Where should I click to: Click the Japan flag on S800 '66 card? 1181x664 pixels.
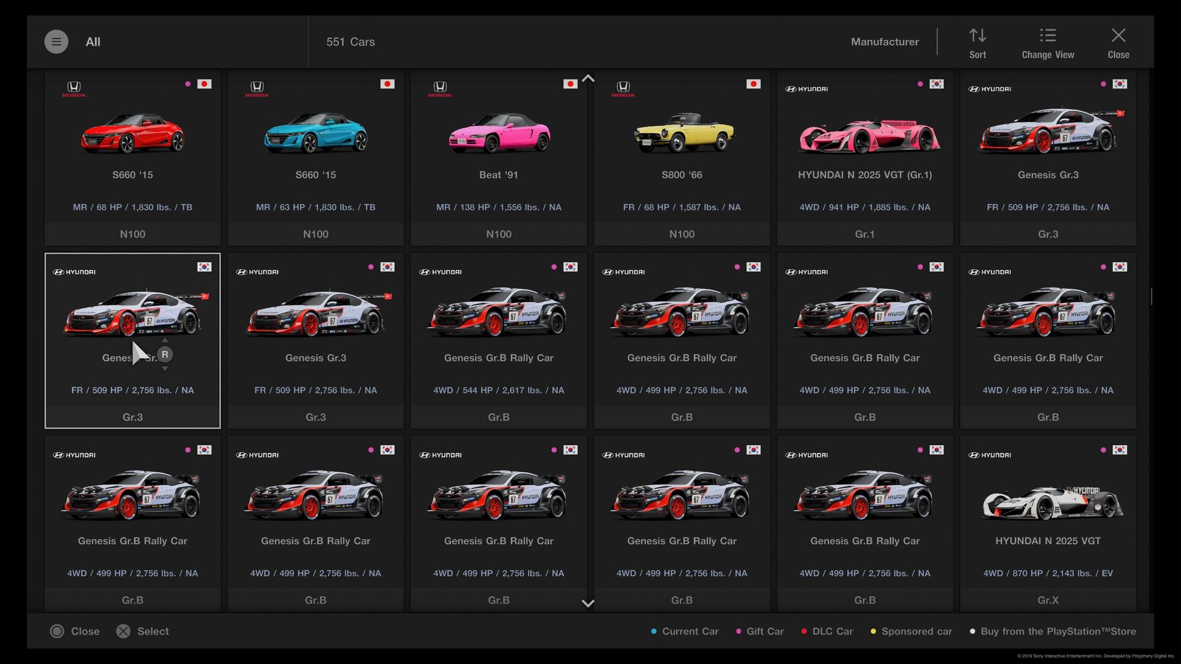click(x=754, y=84)
